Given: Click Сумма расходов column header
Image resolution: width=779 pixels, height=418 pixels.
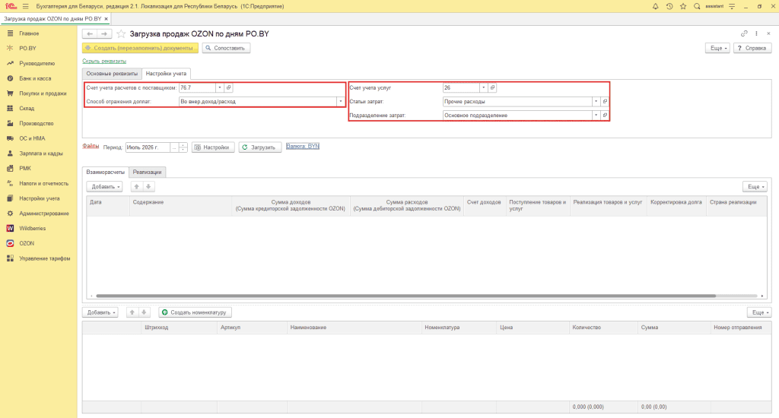Looking at the screenshot, I should [407, 205].
